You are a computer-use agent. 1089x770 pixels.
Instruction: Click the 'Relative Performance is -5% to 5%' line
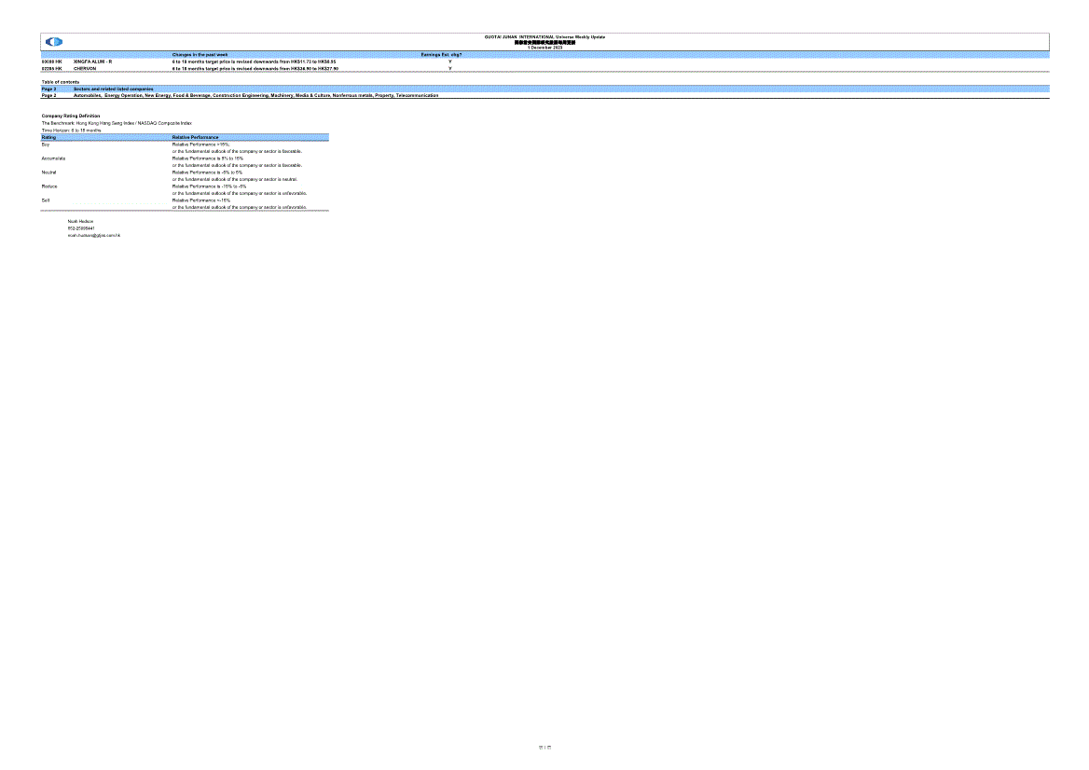click(x=207, y=172)
